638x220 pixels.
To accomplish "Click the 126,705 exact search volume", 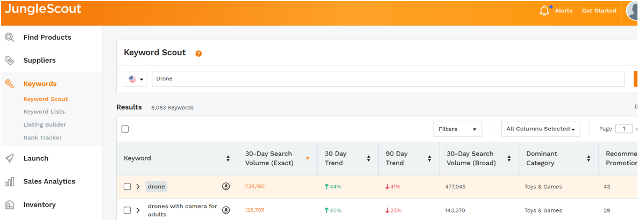I will pyautogui.click(x=254, y=210).
